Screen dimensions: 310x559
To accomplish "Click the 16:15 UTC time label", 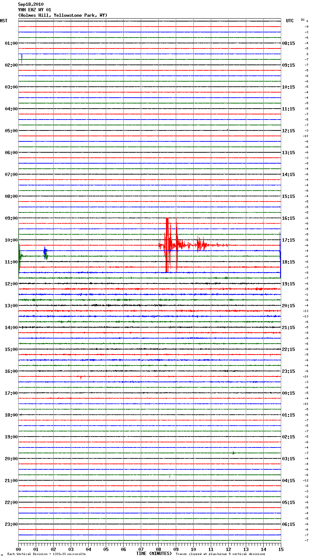I will point(288,218).
